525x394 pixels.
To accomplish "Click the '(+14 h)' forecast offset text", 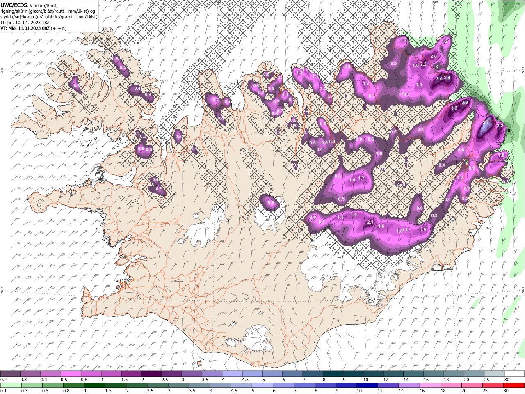I will [59, 28].
